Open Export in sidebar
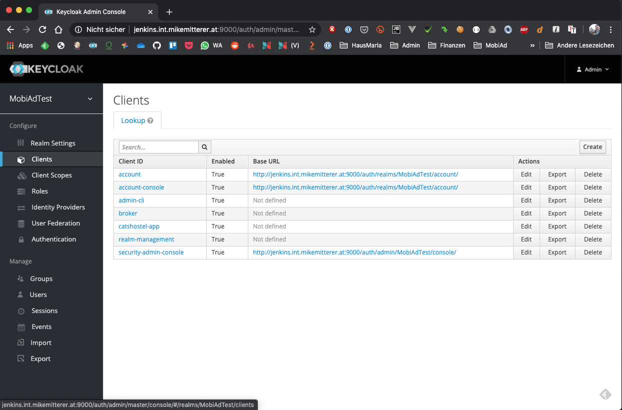 [x=40, y=358]
